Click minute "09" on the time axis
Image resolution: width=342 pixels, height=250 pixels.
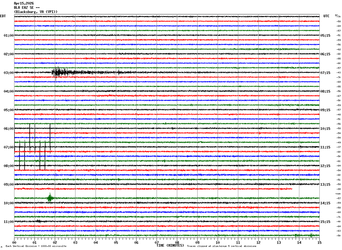[x=197, y=242]
